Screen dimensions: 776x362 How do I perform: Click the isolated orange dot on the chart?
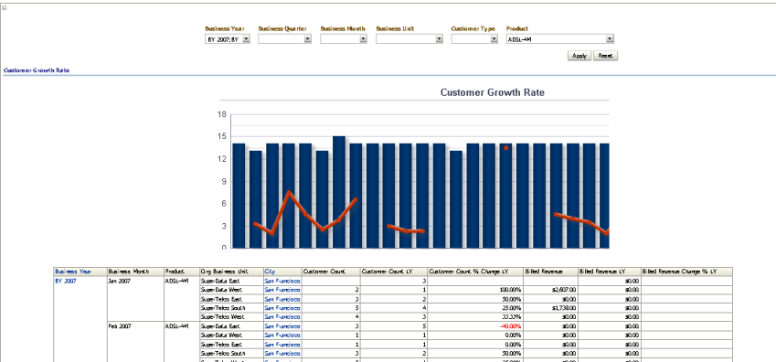pos(505,147)
